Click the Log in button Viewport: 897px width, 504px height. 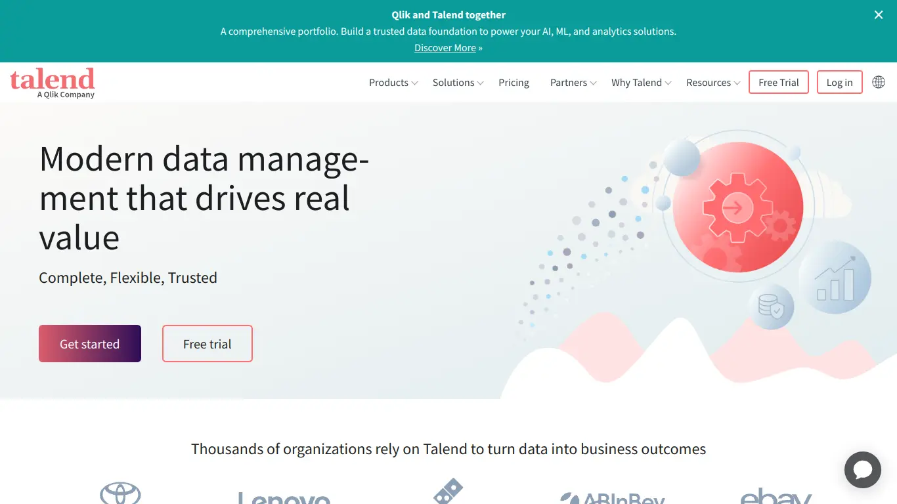840,83
